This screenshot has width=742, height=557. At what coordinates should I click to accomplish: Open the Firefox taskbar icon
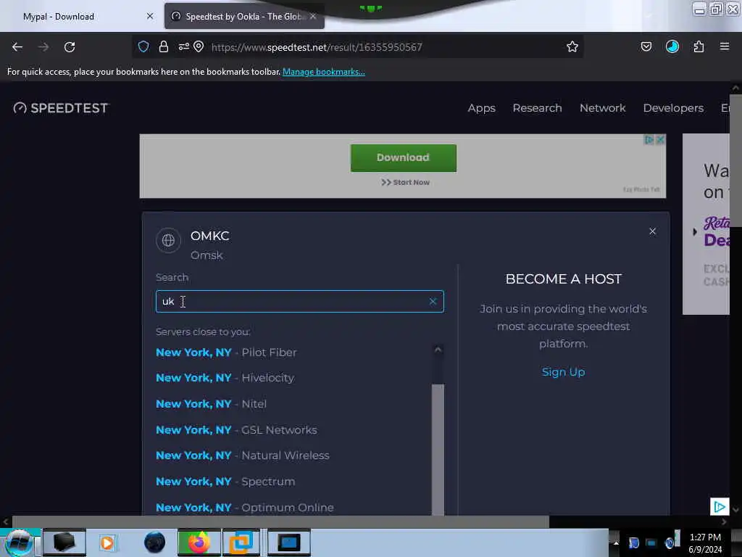(x=199, y=542)
